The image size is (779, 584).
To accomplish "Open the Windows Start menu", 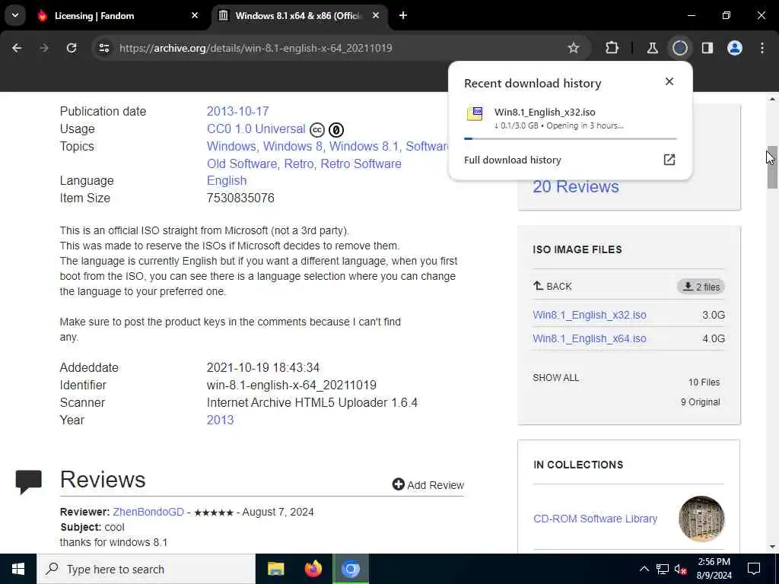I will click(x=18, y=569).
